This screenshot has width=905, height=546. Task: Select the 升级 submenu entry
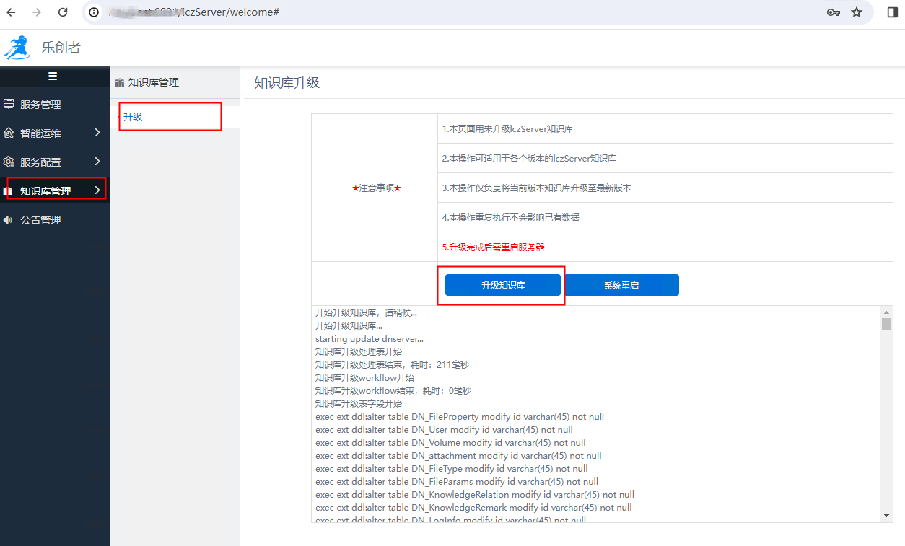click(x=133, y=116)
